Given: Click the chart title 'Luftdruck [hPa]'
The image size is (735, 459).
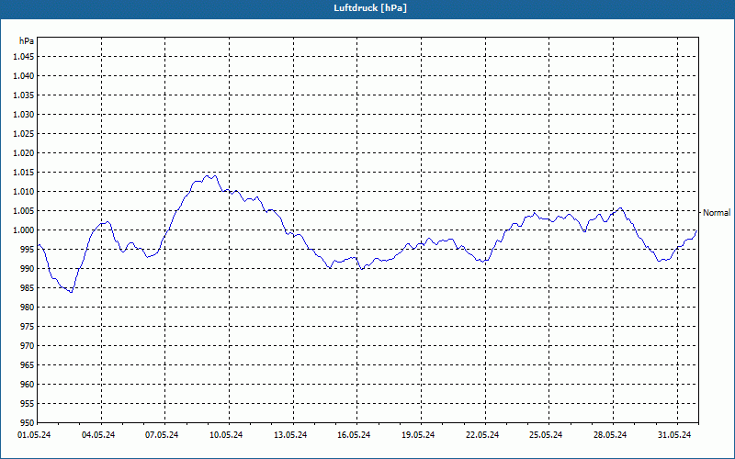Looking at the screenshot, I should [x=370, y=8].
